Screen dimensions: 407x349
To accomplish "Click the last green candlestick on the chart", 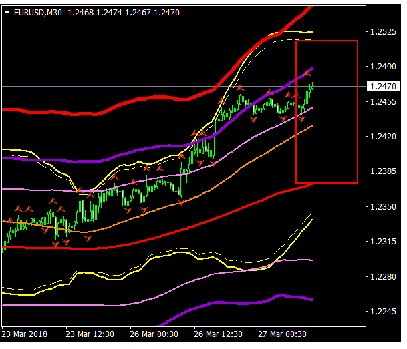I will pyautogui.click(x=312, y=85).
